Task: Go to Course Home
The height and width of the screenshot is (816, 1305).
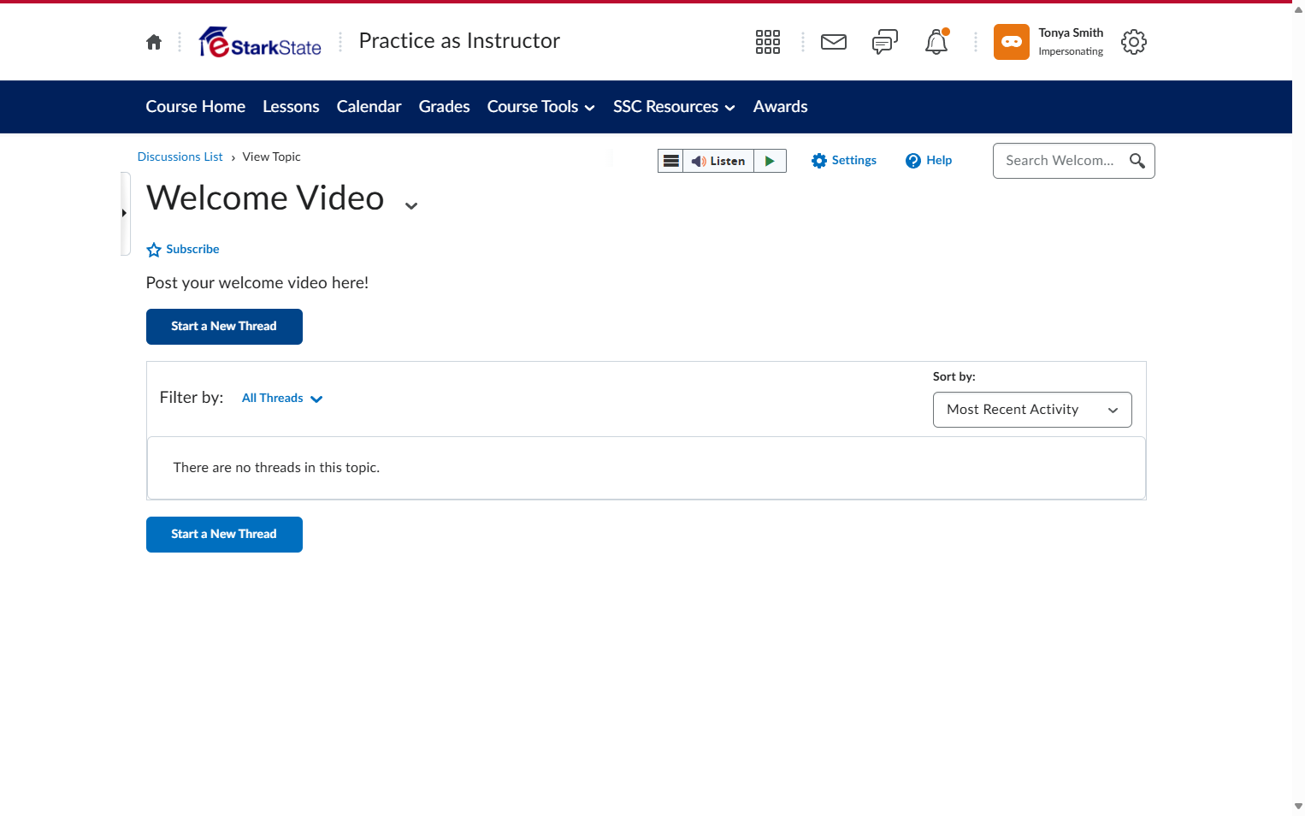Action: 196,107
